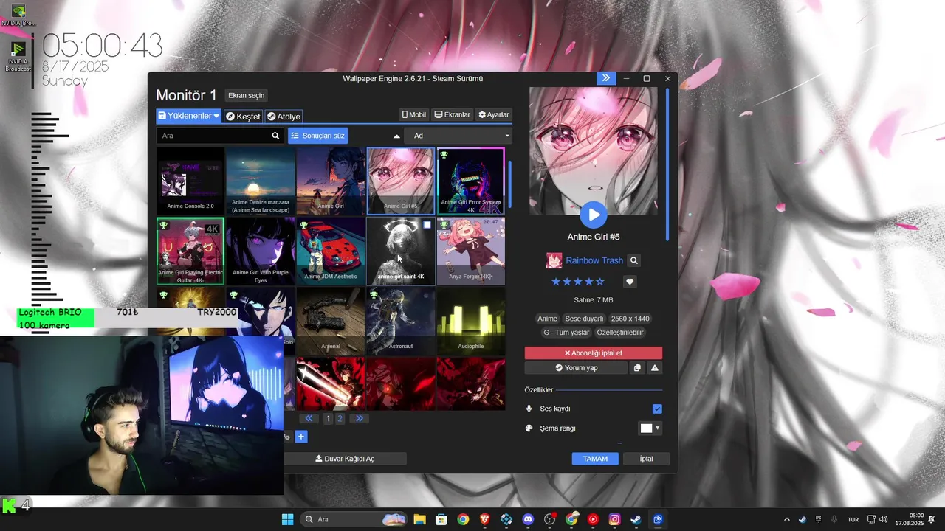This screenshot has width=945, height=531.
Task: Open the Rainbow Trash author link
Action: (x=594, y=260)
